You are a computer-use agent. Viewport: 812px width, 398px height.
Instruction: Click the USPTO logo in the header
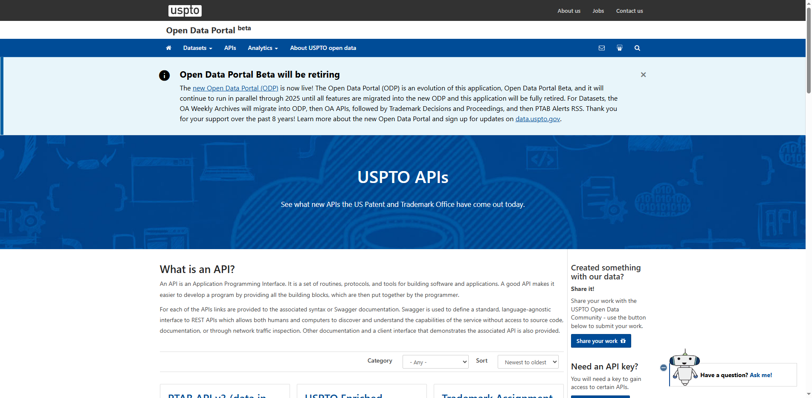[x=185, y=10]
